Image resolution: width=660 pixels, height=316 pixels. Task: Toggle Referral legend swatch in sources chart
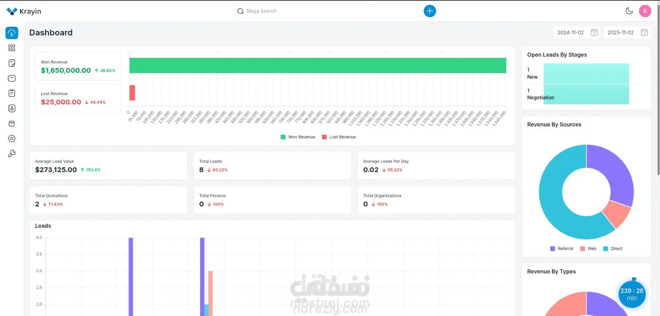[x=553, y=249]
